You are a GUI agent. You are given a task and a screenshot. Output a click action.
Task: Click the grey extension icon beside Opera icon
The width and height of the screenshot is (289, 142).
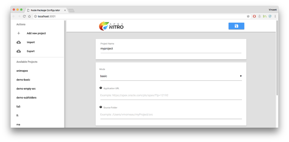pos(259,16)
